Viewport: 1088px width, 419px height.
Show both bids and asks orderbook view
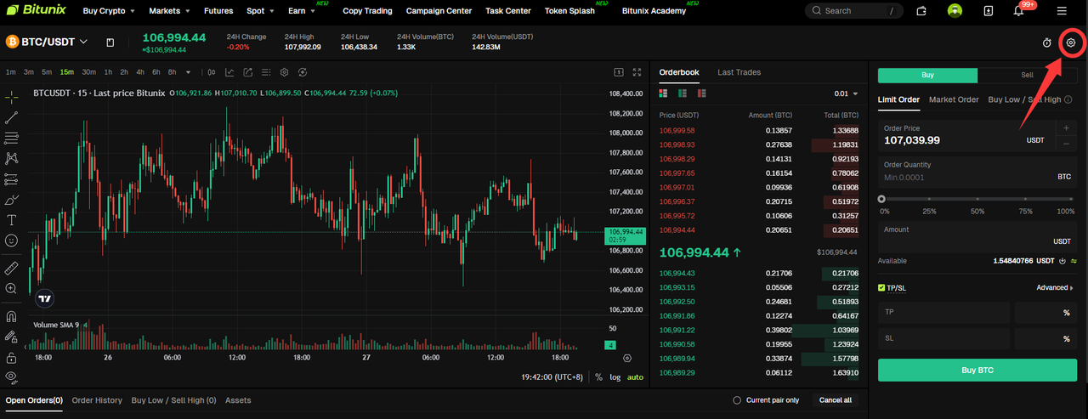[x=665, y=93]
